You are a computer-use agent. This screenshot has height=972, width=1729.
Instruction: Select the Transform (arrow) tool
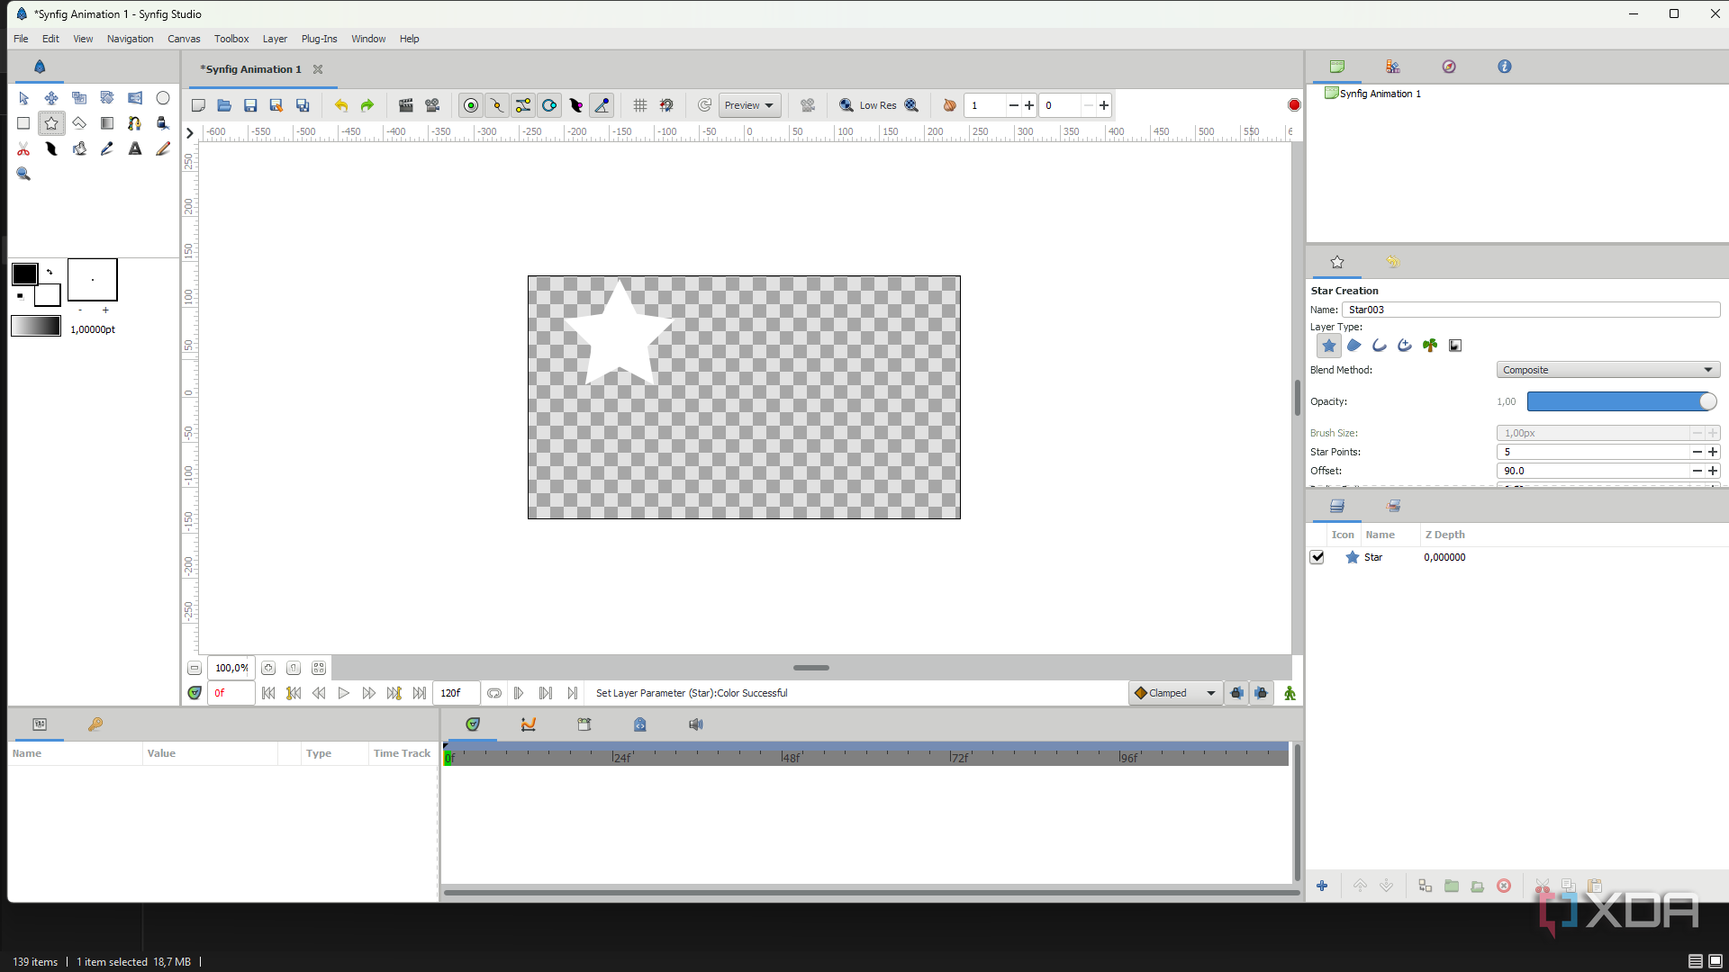(x=23, y=98)
